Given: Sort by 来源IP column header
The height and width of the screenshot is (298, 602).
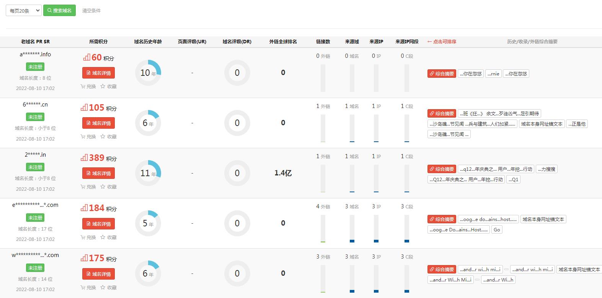Looking at the screenshot, I should [x=376, y=41].
